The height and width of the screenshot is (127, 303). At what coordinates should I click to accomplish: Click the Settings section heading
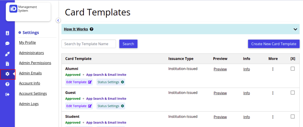pyautogui.click(x=29, y=32)
